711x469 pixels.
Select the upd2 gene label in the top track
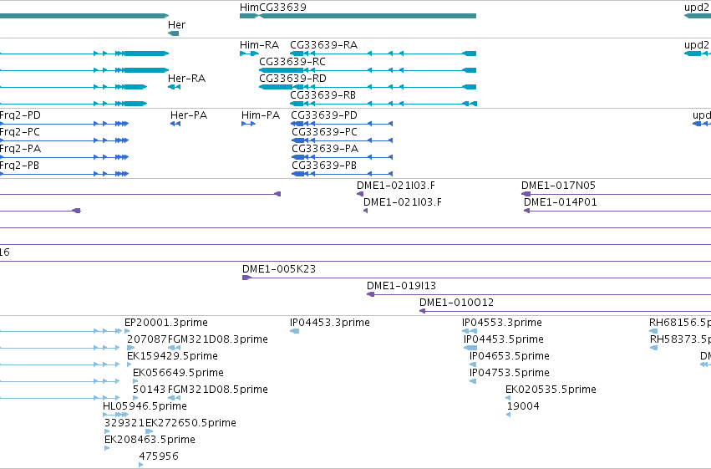tap(697, 8)
